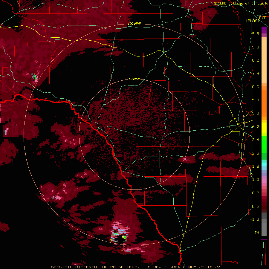
Task: Click the yellow high-KDP core in southern storm
Action: (124, 237)
